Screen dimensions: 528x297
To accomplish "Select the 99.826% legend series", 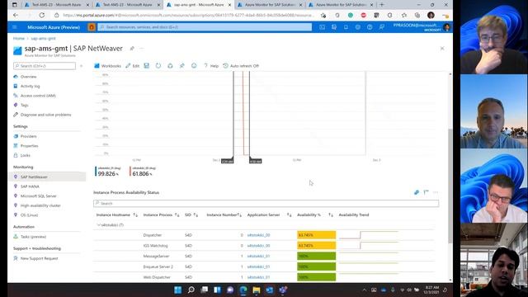I will [108, 172].
